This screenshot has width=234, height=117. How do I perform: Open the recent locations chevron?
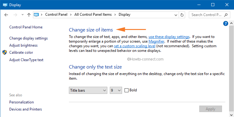point(23,15)
